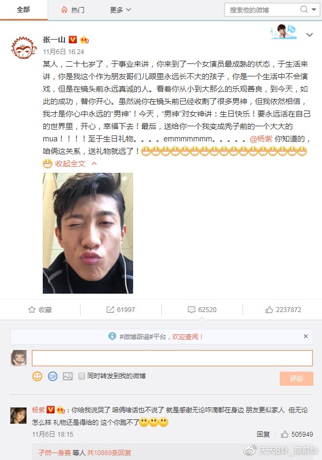Dismiss the 微博辟谣 notice banner
Viewport: 322px width, 460px height.
306,336
